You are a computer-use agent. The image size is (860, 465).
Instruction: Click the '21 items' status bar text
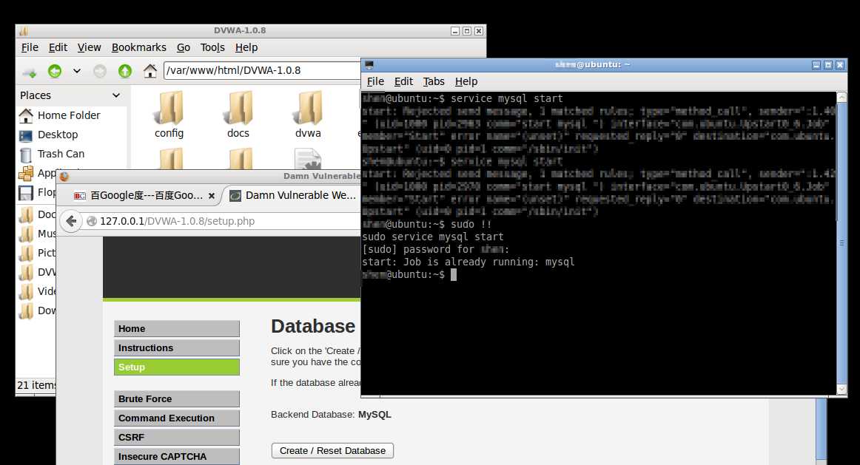36,386
